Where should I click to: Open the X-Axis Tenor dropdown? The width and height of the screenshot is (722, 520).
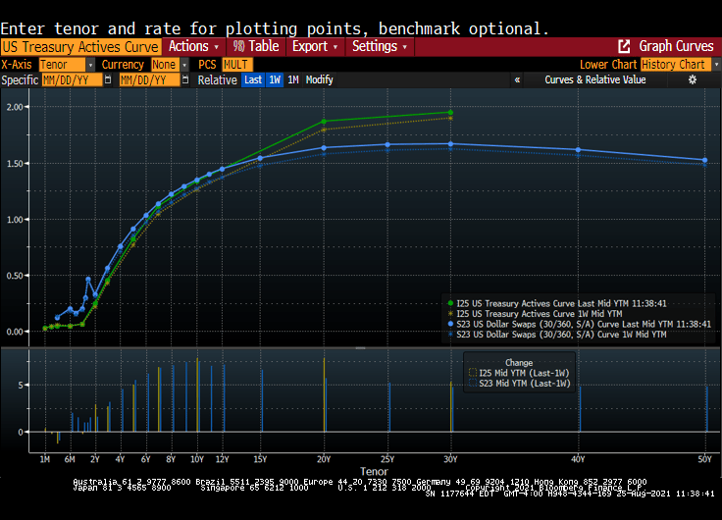pos(68,65)
